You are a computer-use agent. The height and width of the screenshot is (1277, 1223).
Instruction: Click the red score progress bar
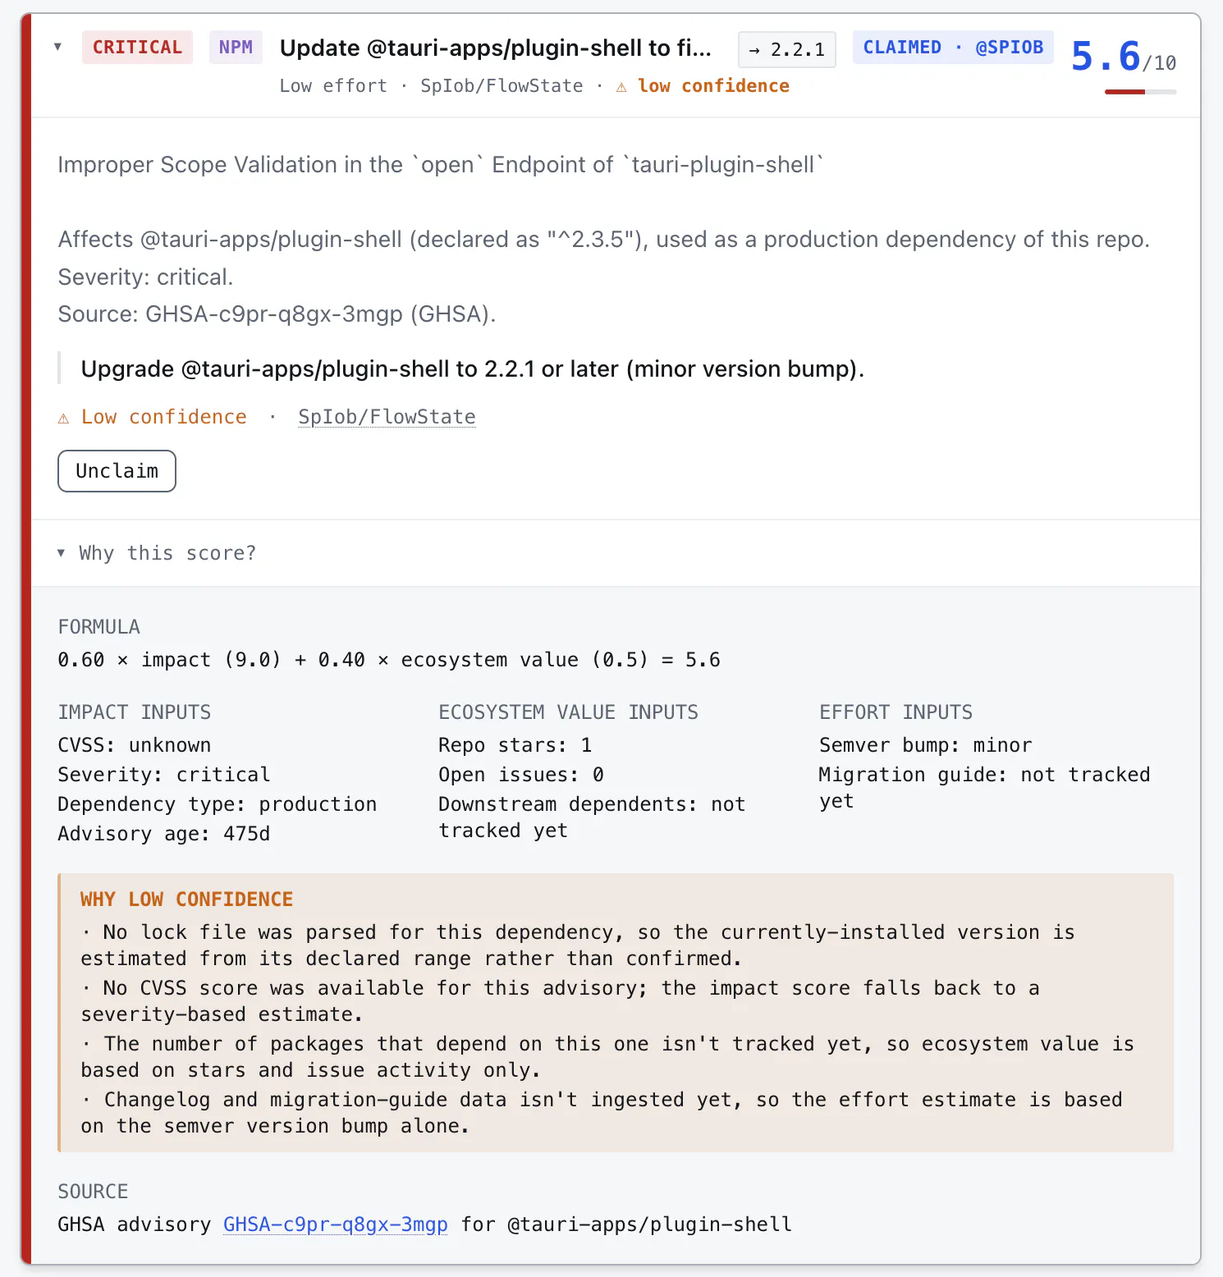tap(1140, 92)
